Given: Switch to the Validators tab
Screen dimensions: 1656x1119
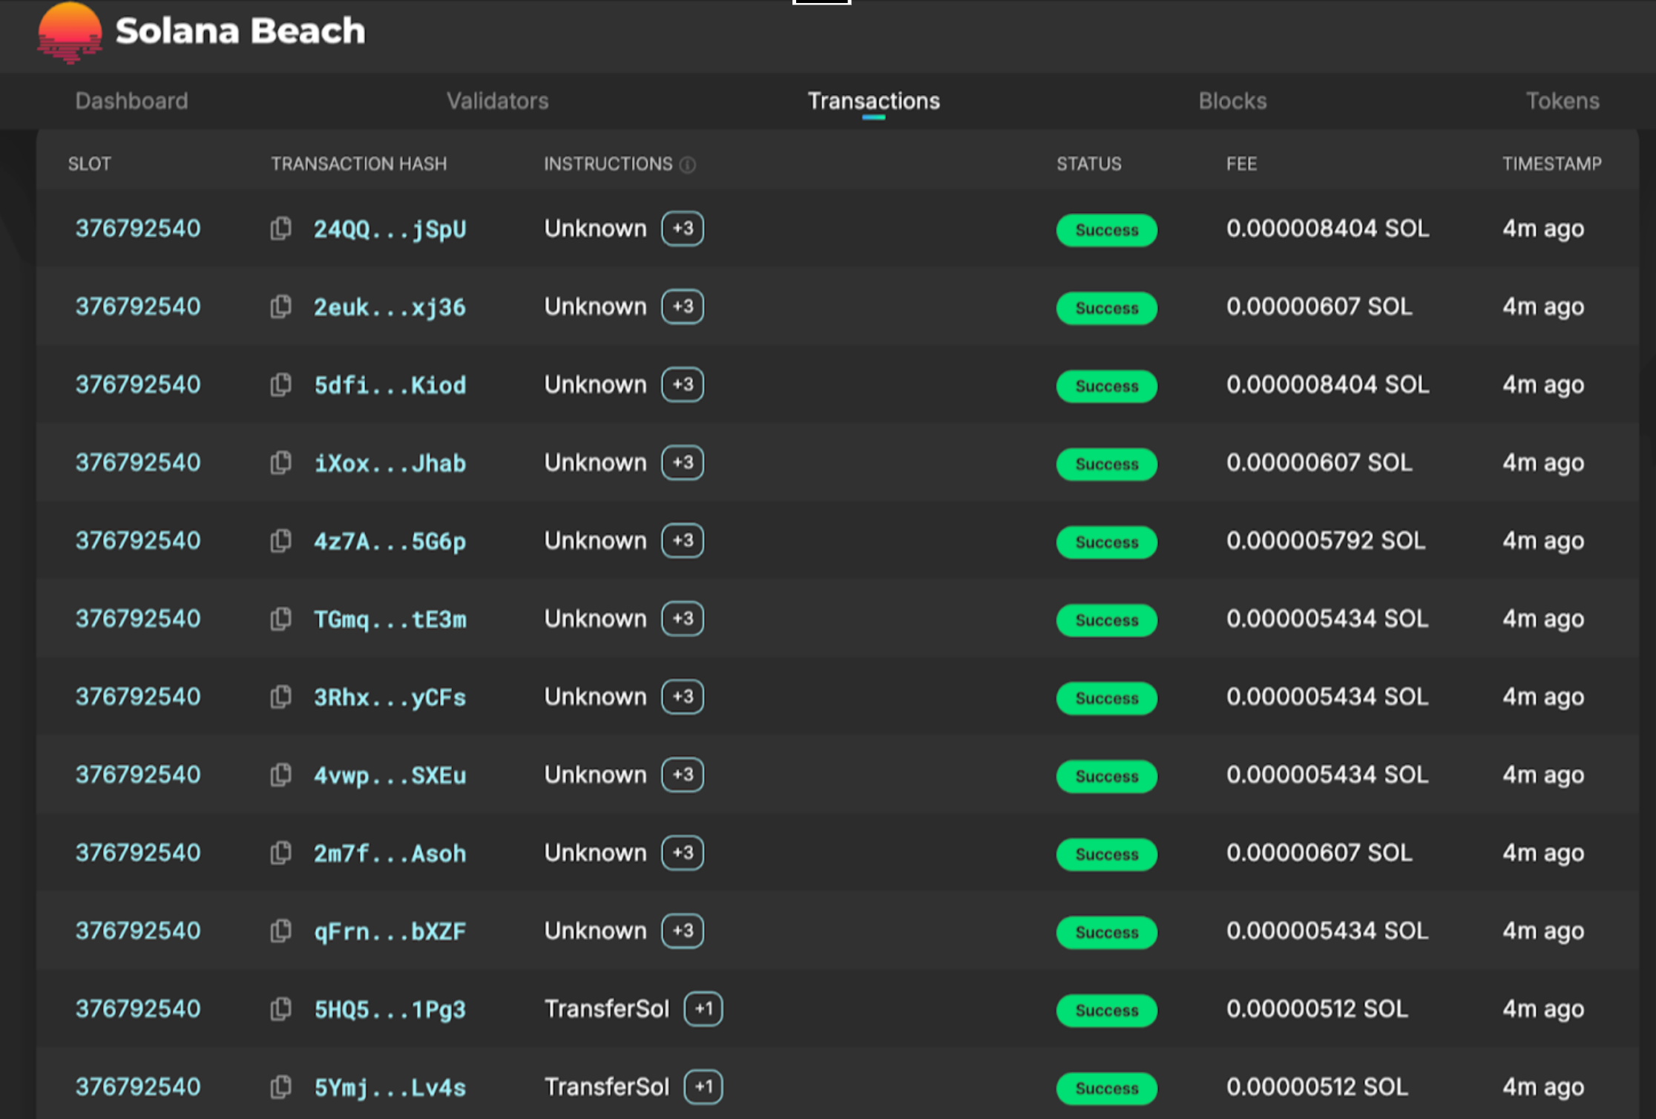Looking at the screenshot, I should (498, 101).
